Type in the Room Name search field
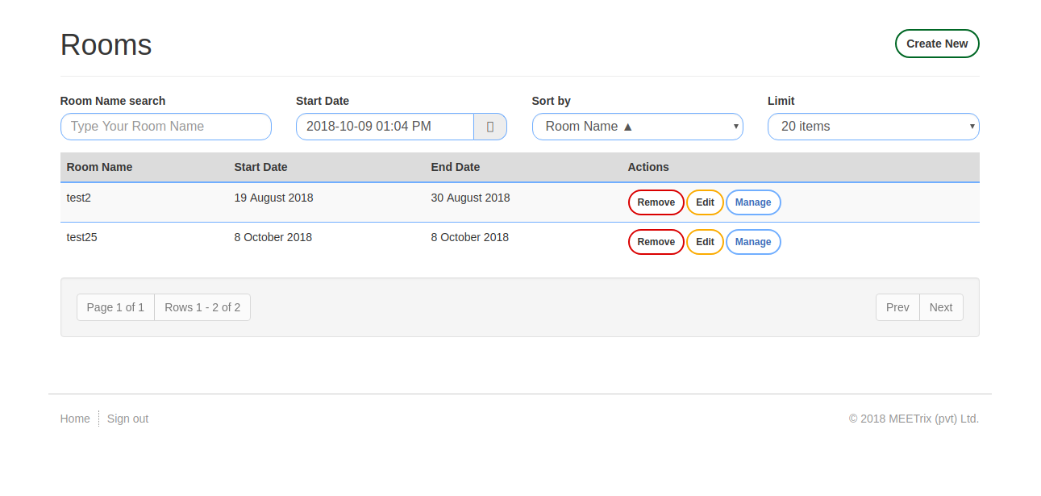Image resolution: width=1041 pixels, height=496 pixels. click(x=165, y=127)
